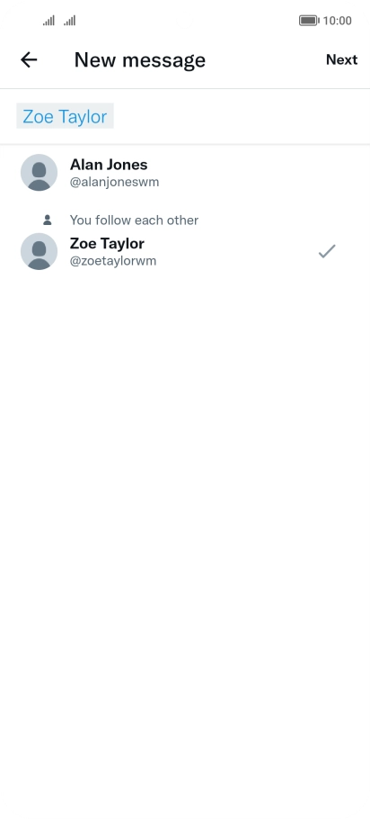Click Zoe Taylor profile avatar

point(40,251)
